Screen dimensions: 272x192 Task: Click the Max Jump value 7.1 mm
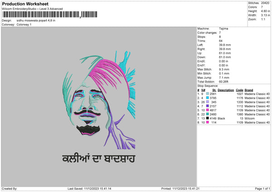coord(224,77)
